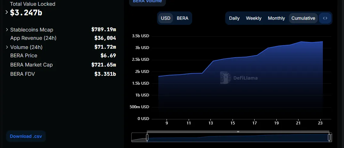Switch chart denomination to USD
The height and width of the screenshot is (148, 344).
coord(166,18)
